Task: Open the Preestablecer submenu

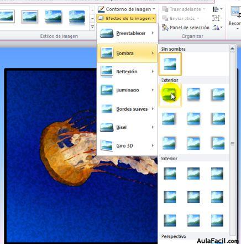Action: 127,33
